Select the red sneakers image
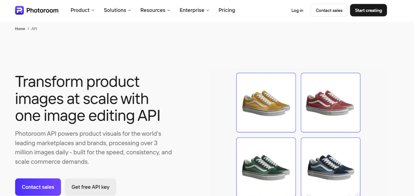 331,102
